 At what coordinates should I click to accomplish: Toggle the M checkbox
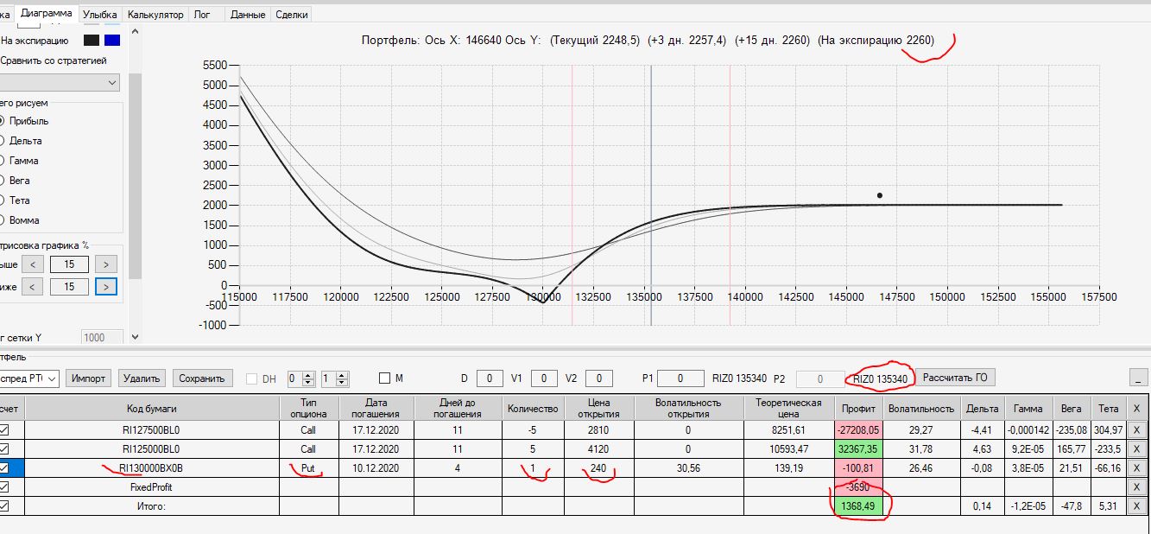pyautogui.click(x=385, y=378)
